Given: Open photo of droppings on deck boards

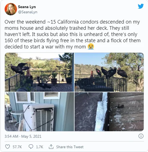Looking at the screenshot, I should [109, 112].
